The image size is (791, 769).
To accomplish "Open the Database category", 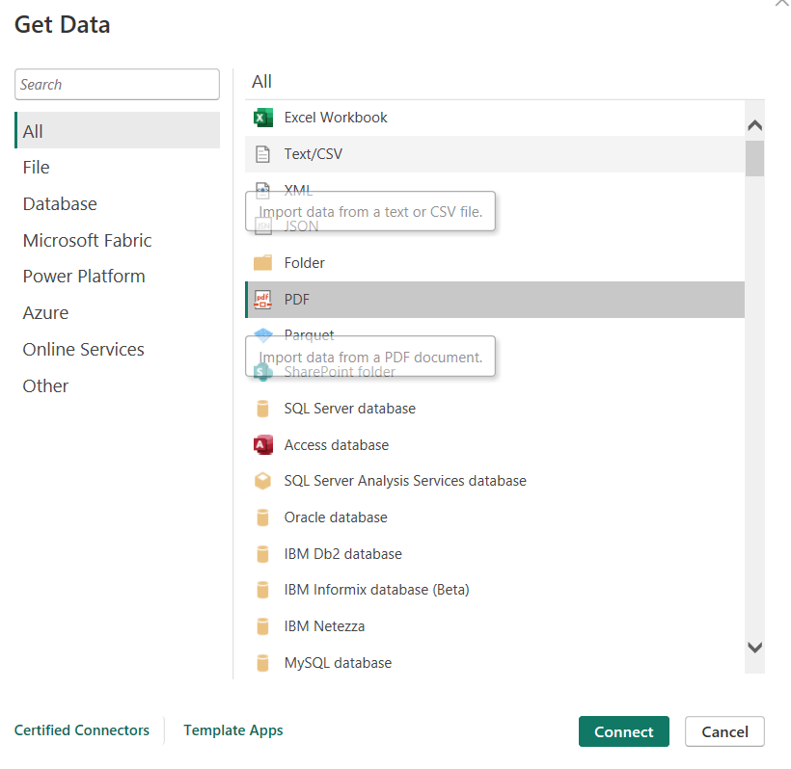I will (60, 204).
